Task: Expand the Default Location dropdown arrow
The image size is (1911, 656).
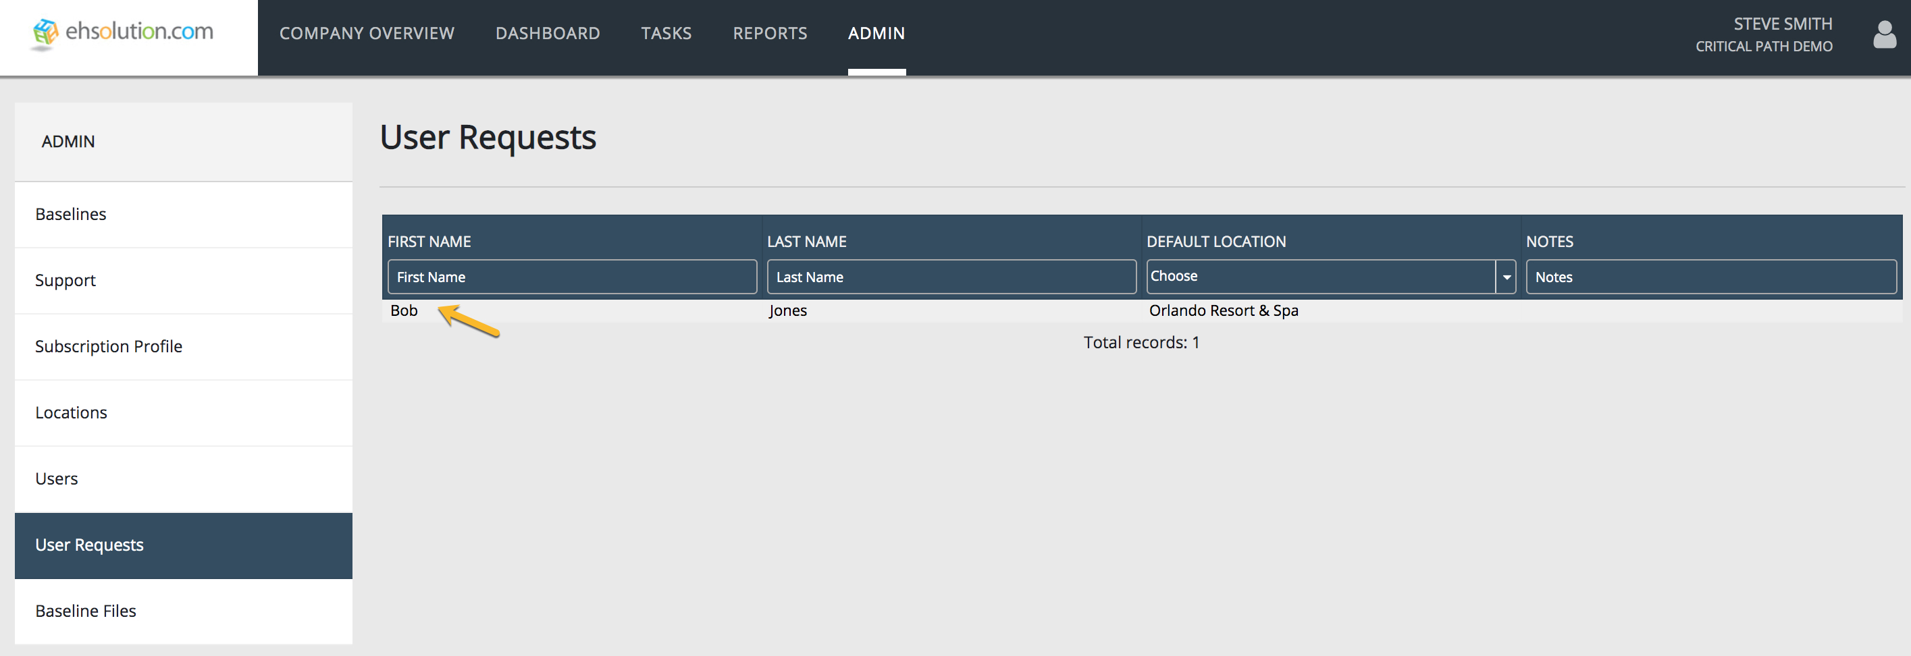Action: point(1506,277)
